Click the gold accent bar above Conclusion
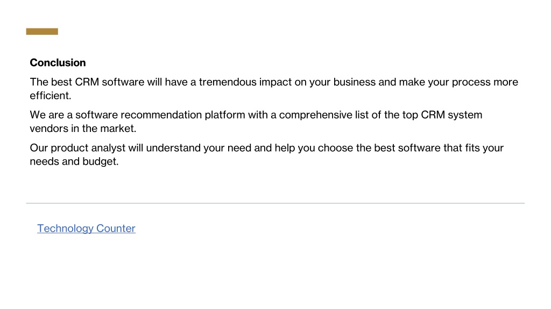 (x=42, y=32)
